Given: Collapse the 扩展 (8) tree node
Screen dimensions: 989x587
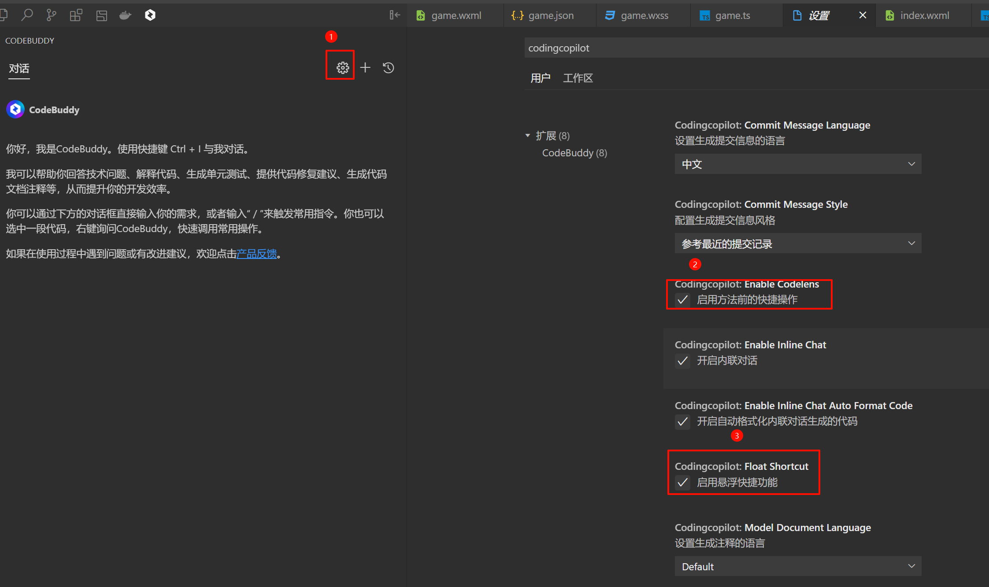Looking at the screenshot, I should tap(527, 136).
